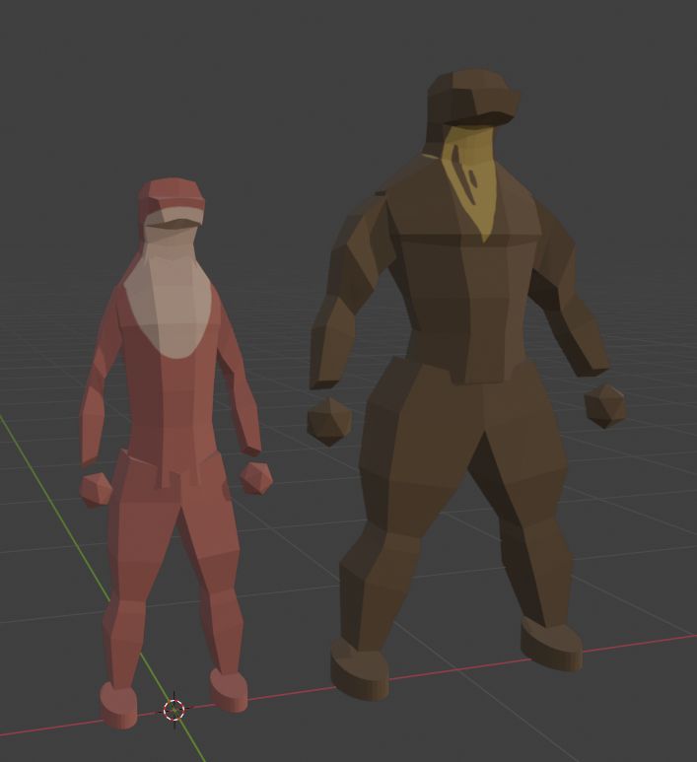The height and width of the screenshot is (762, 697).
Task: Select the brown character's head
Action: tap(472, 99)
